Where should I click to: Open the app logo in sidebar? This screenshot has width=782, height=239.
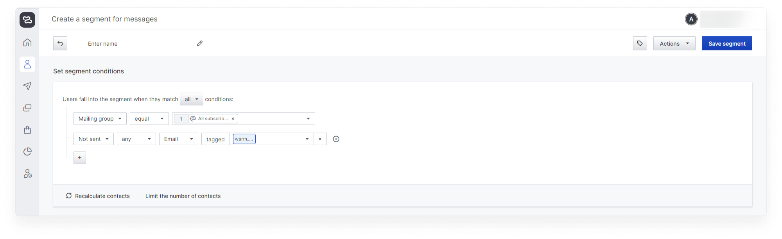click(27, 20)
